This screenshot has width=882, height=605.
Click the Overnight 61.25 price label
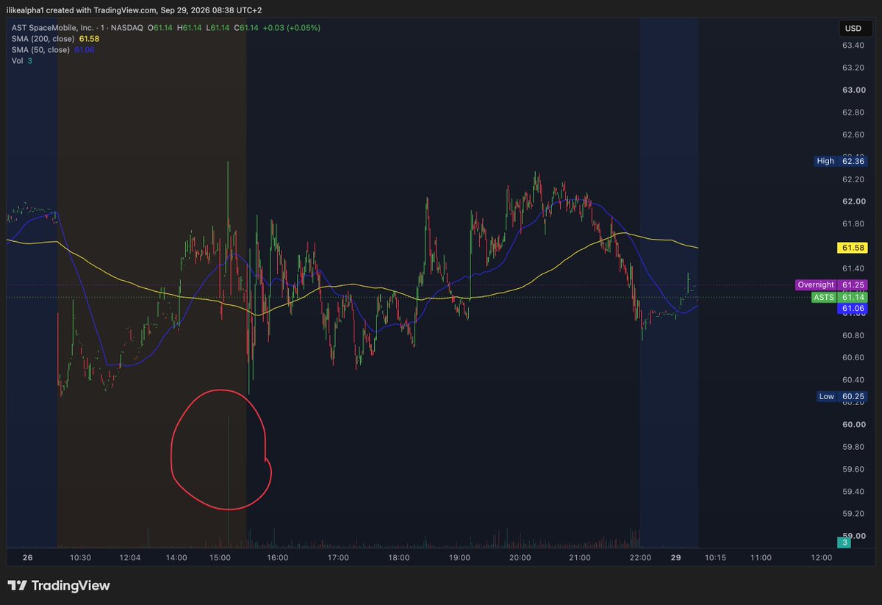pos(831,284)
